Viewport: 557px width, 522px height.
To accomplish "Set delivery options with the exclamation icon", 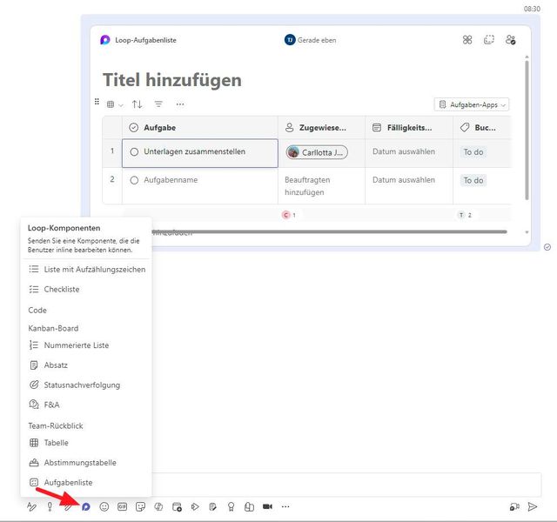I will pos(50,506).
